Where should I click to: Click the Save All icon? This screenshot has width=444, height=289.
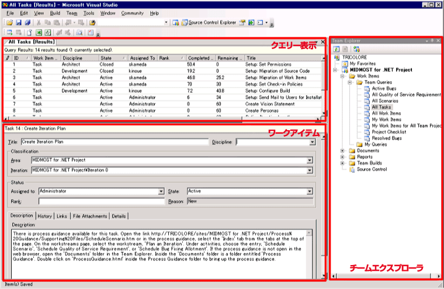(27, 23)
